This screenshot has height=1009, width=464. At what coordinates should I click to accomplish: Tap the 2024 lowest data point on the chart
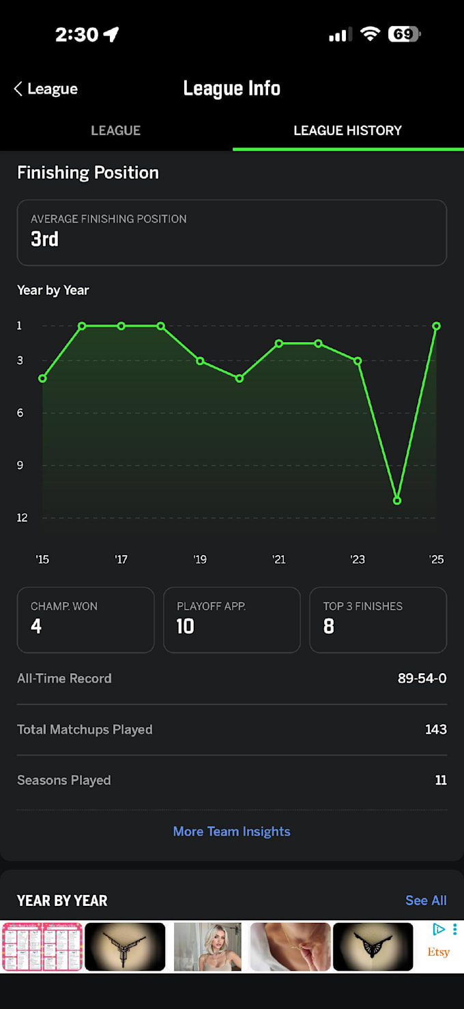(x=397, y=500)
